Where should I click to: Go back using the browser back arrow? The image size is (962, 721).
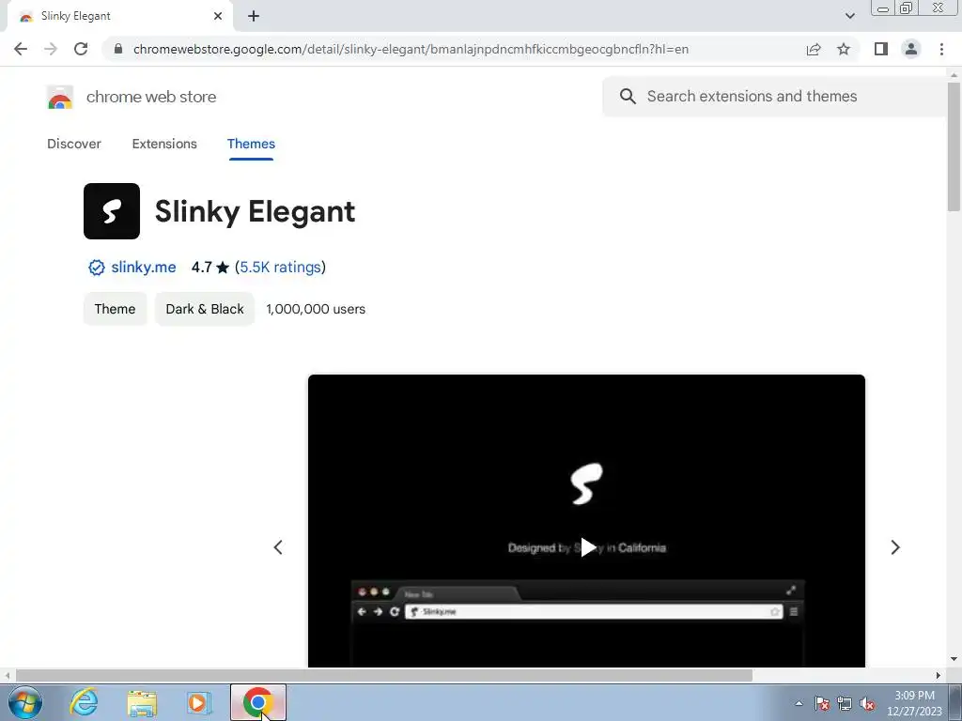coord(21,49)
